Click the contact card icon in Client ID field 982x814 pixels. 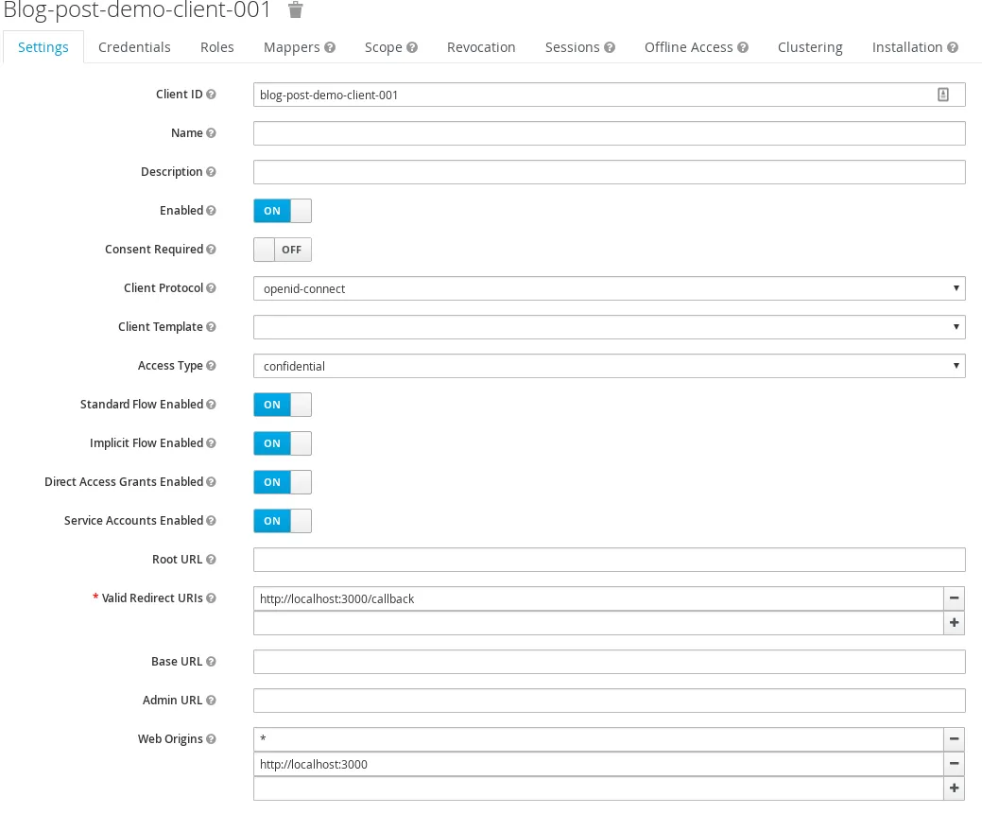coord(943,95)
